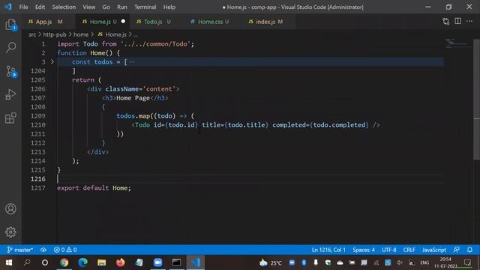Screen dimensions: 480x270
Task: Open the weather 25°C taskbar widget
Action: point(270,262)
